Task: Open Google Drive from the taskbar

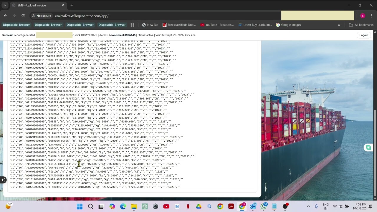Action: 199,206
